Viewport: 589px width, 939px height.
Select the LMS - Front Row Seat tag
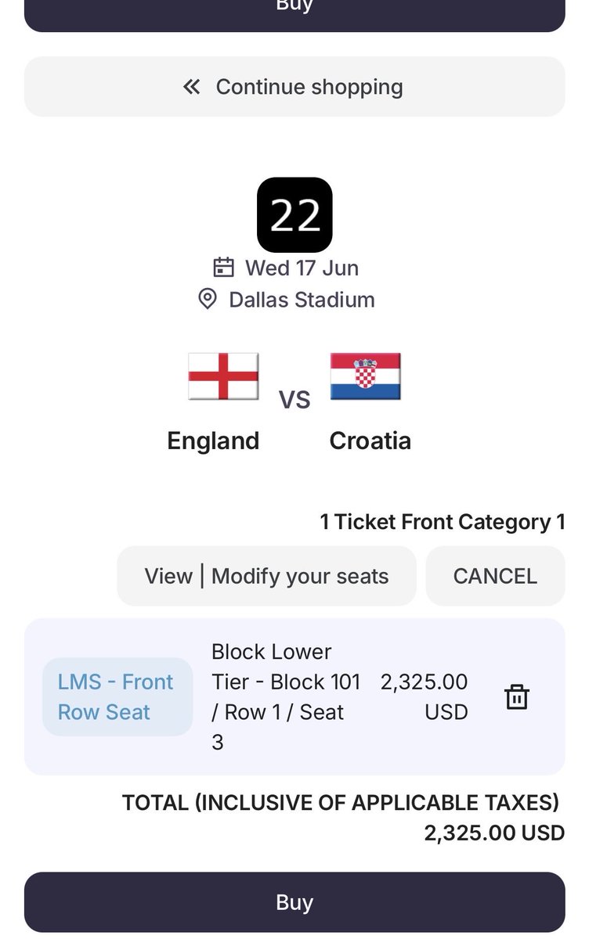[x=117, y=696]
